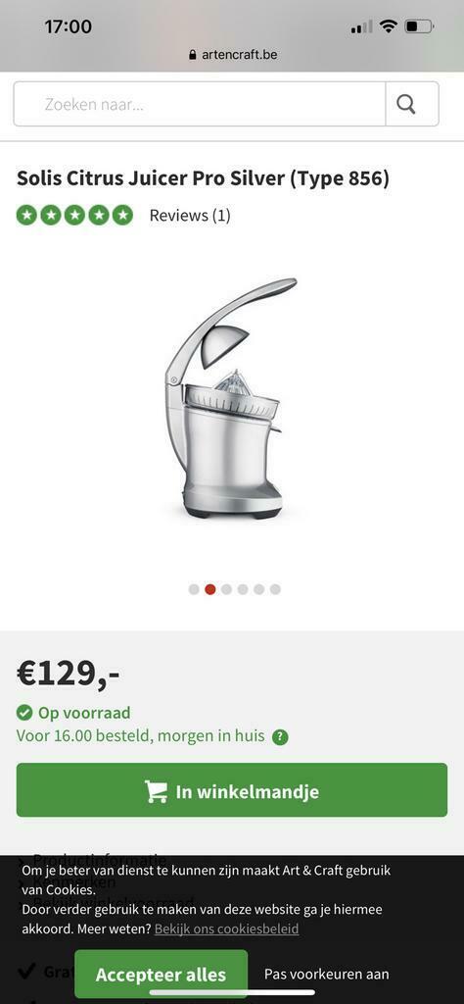Add item with In winkelmandje button
This screenshot has width=464, height=1004.
(x=232, y=790)
